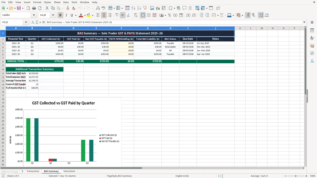Image resolution: width=317 pixels, height=178 pixels.
Task: Click the Copy icon
Action: pos(53,8)
